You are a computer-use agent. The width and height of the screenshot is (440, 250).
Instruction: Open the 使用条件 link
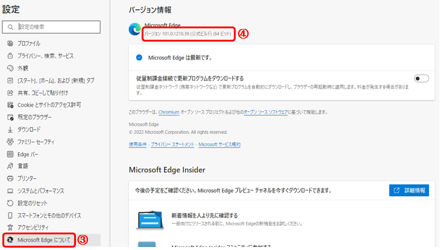click(137, 144)
